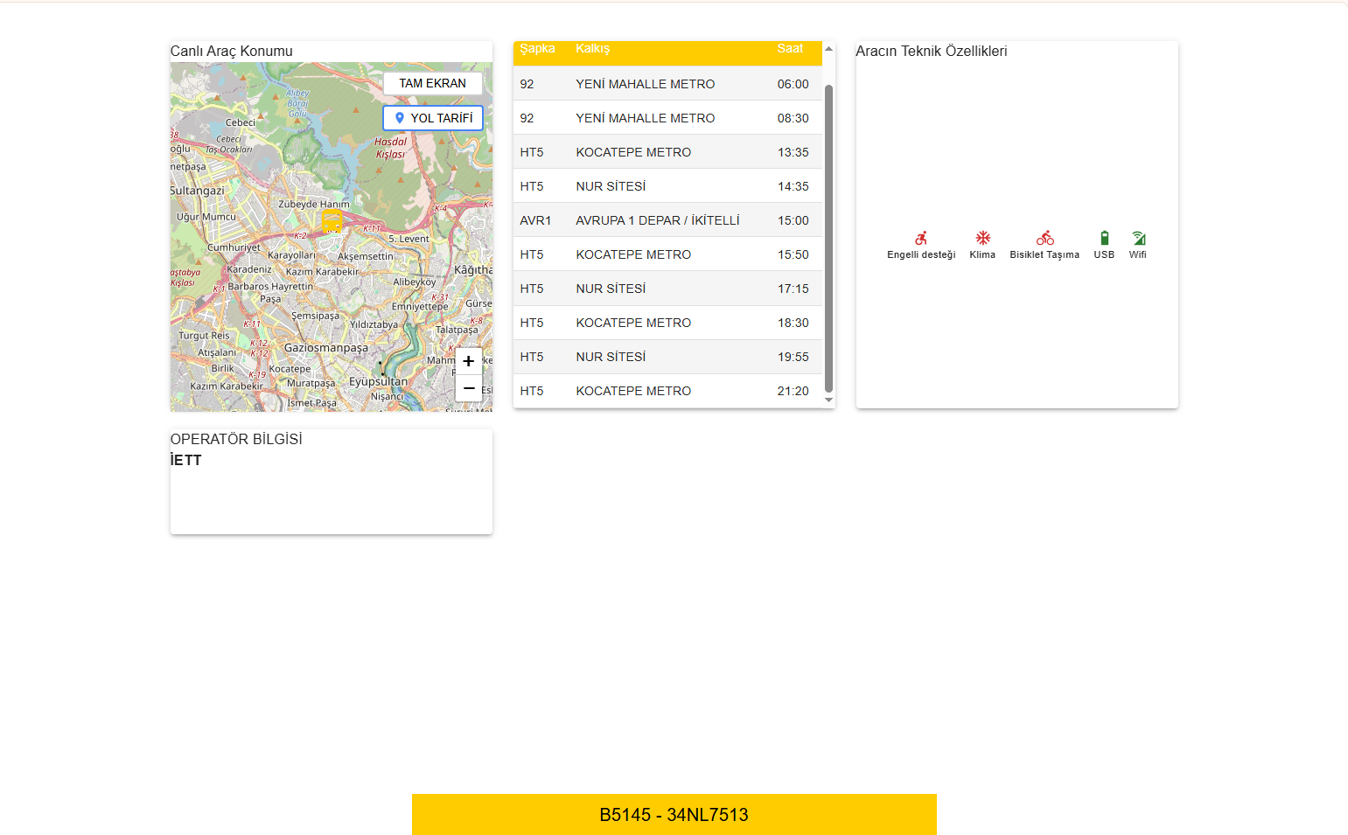Click the wheelchair accessibility icon
This screenshot has width=1348, height=835.
tap(921, 238)
